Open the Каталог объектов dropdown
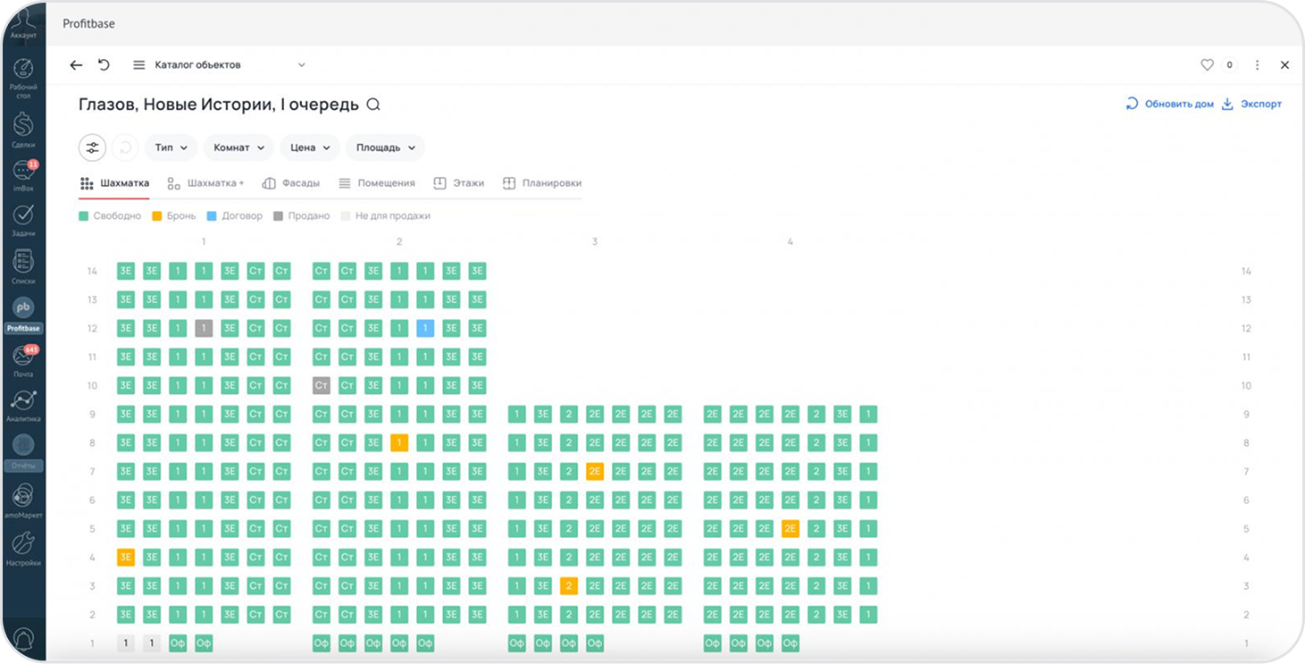 point(219,65)
